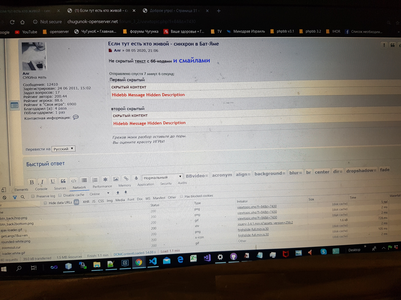Open Visual Studio Code from the taskbar
Screen dimensions: 401x300
coord(153,261)
